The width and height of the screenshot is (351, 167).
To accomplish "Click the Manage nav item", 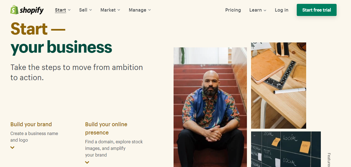I will coord(137,10).
